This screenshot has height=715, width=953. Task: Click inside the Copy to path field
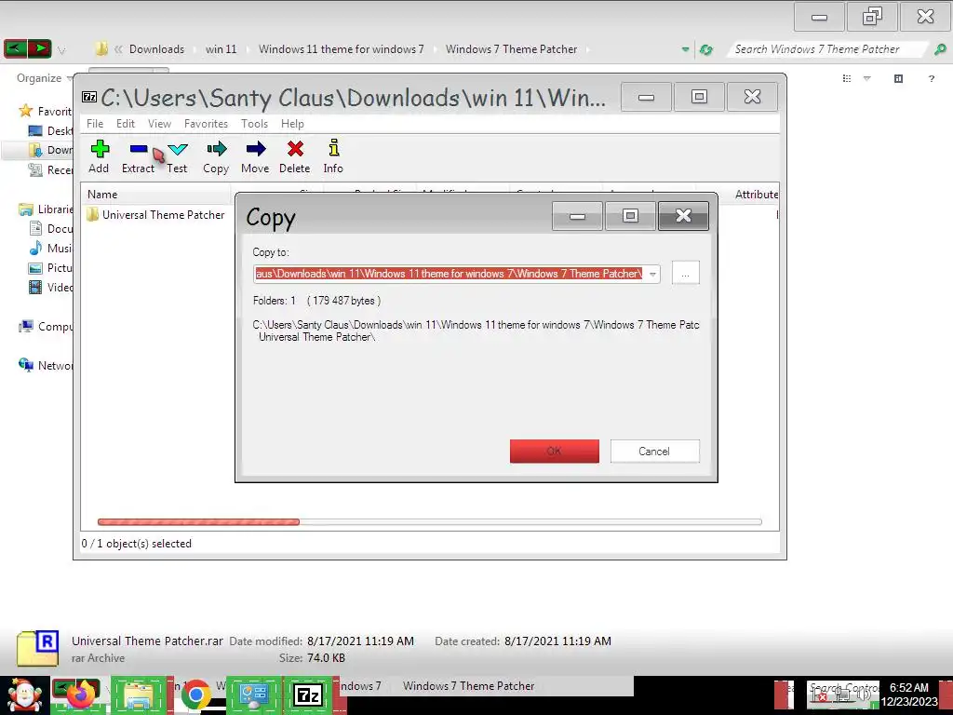(450, 274)
